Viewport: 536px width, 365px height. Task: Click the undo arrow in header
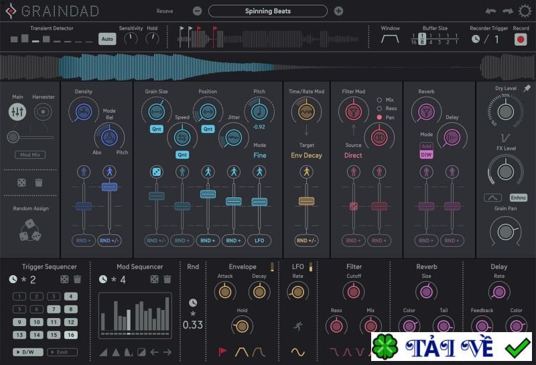(490, 11)
